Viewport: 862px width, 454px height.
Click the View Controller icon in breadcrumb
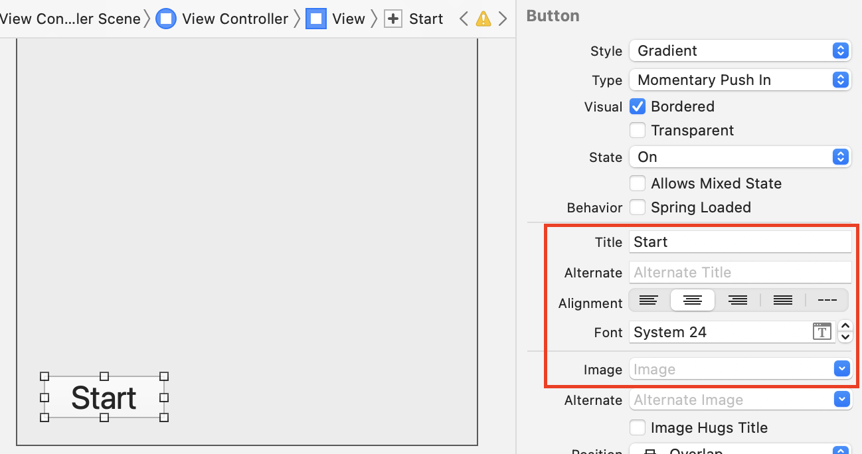click(165, 19)
